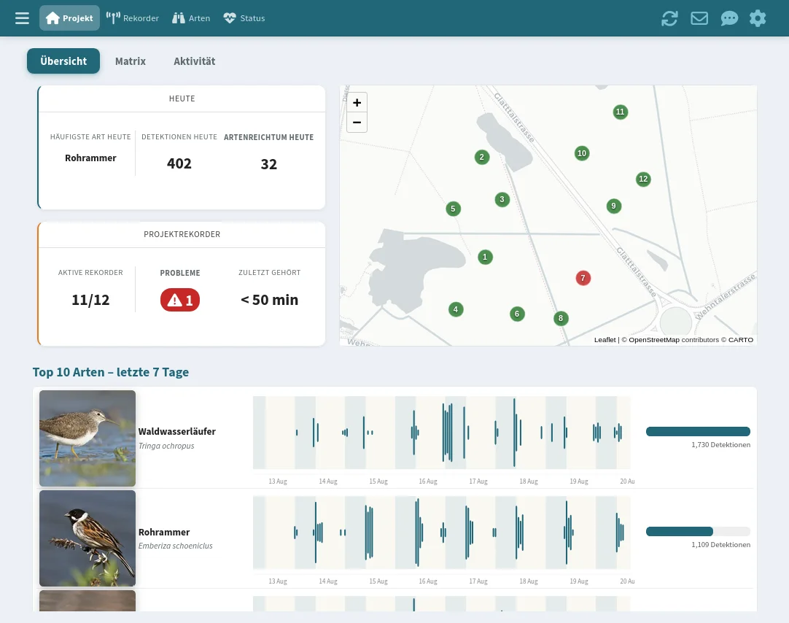
Task: Select recorder marker 2 on map
Action: 482,157
